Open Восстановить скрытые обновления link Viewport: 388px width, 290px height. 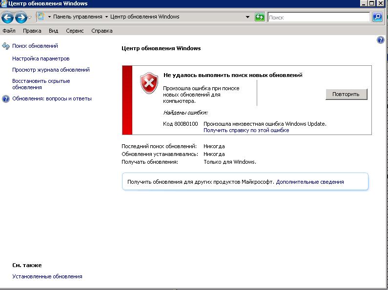41,84
